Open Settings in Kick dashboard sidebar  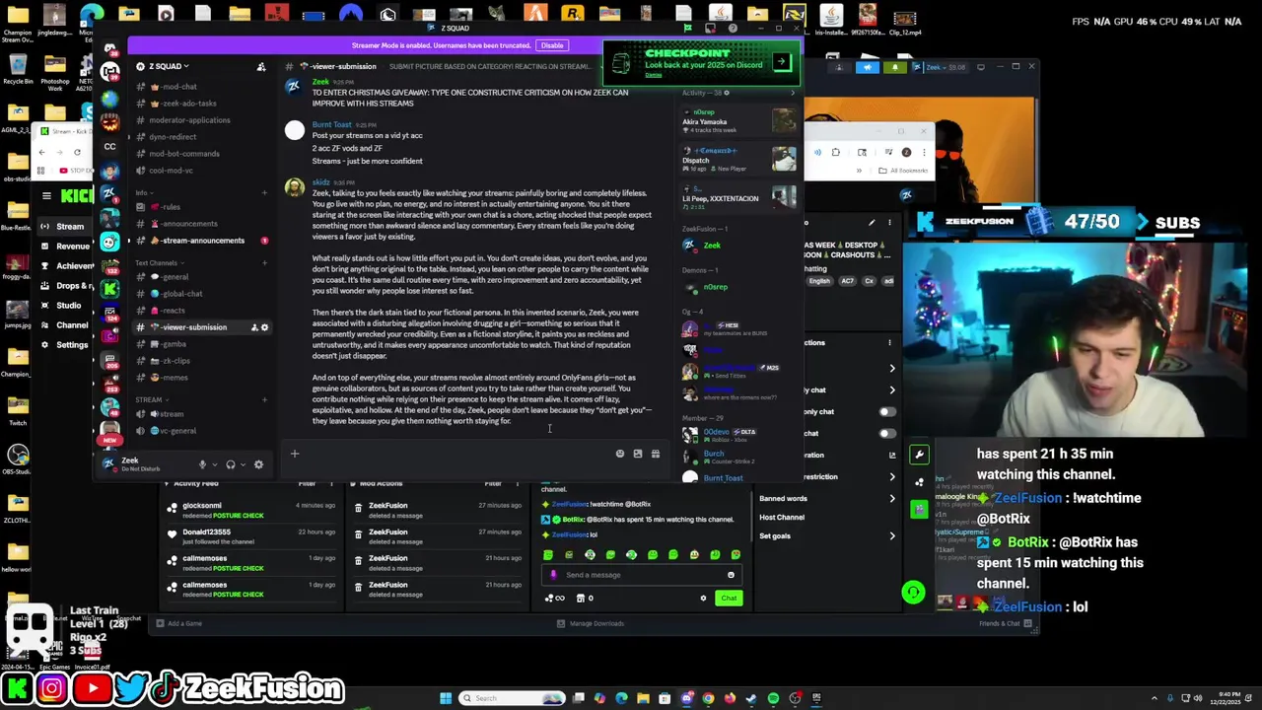pyautogui.click(x=64, y=345)
